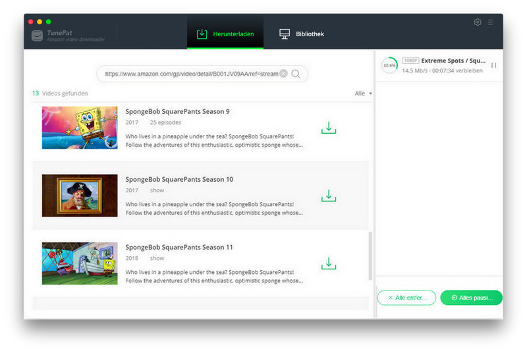This screenshot has height=353, width=527.
Task: Click the 'Extreme Spots / Squ...' download title
Action: click(x=453, y=61)
